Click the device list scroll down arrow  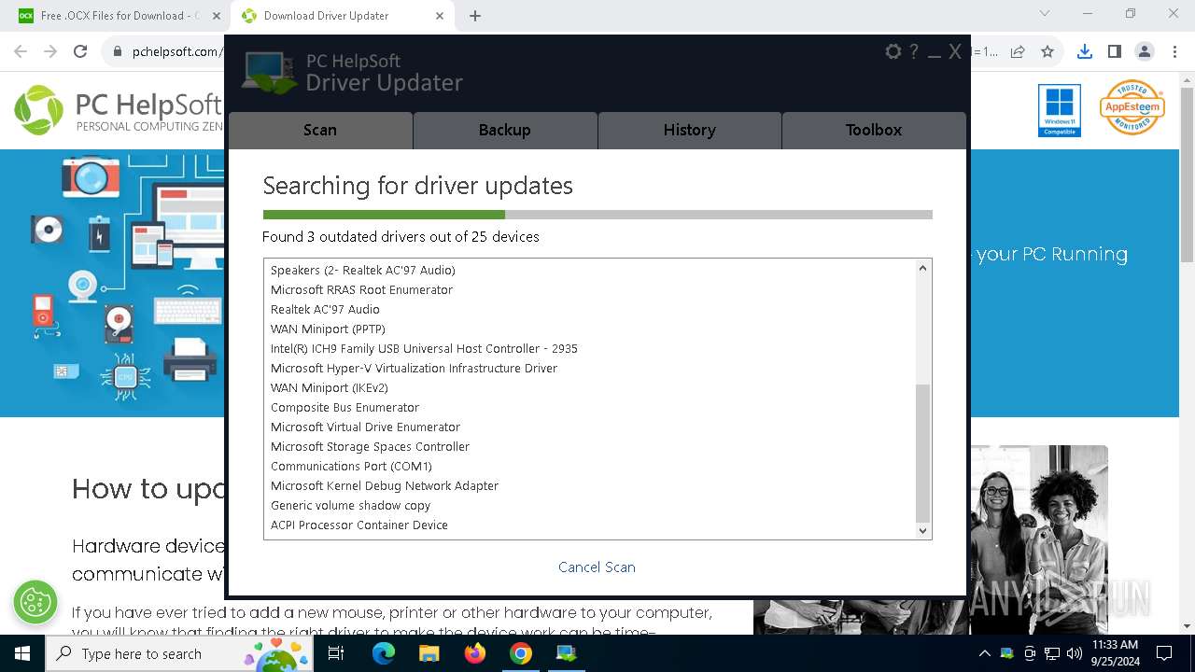pos(922,530)
